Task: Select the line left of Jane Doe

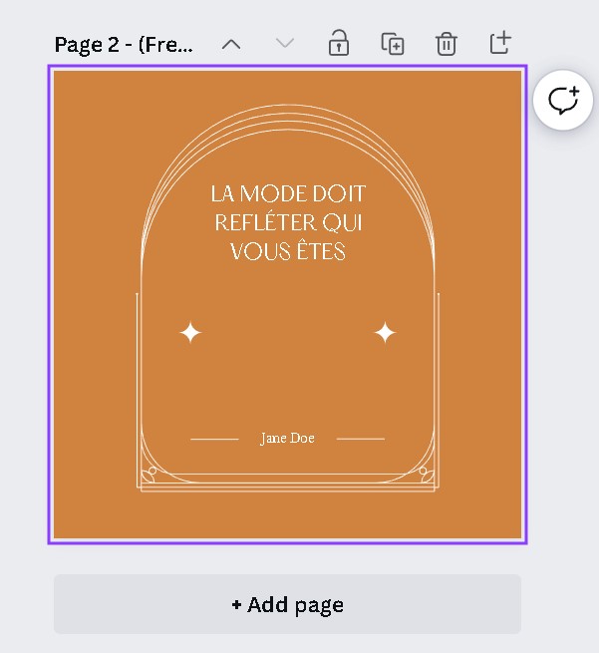Action: tap(214, 439)
